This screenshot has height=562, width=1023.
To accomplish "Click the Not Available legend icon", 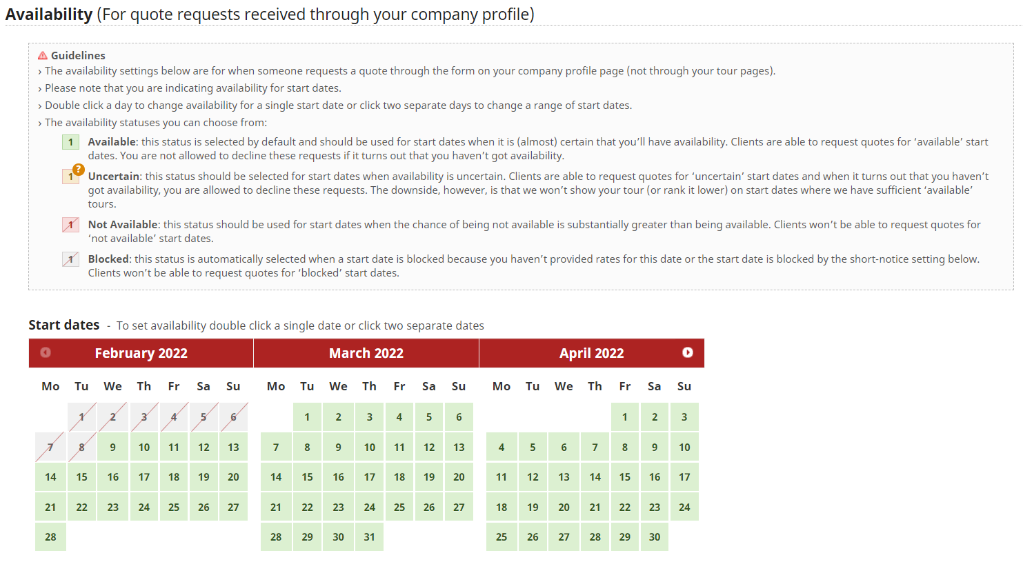I will point(70,225).
